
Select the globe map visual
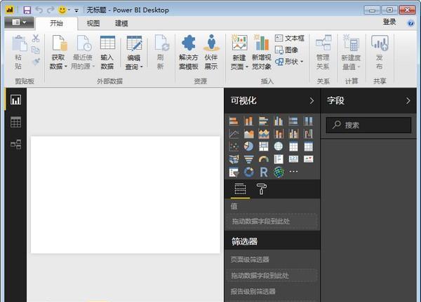tap(279, 146)
